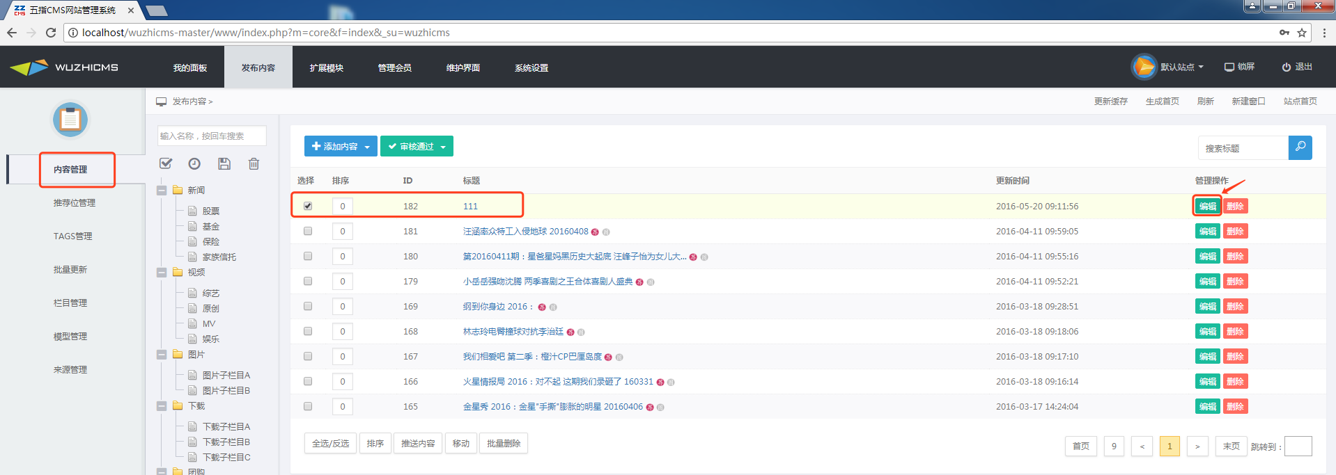Check the checkbox for row ID 166

308,381
